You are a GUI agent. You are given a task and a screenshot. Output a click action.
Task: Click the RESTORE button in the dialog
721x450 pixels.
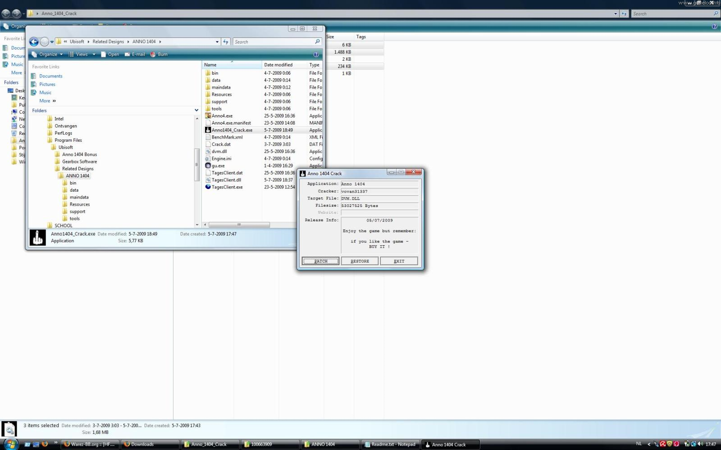click(360, 261)
